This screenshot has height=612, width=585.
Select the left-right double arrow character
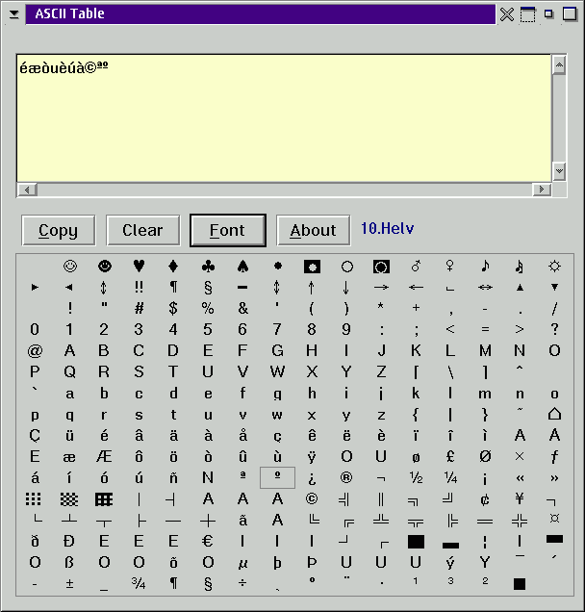point(485,288)
